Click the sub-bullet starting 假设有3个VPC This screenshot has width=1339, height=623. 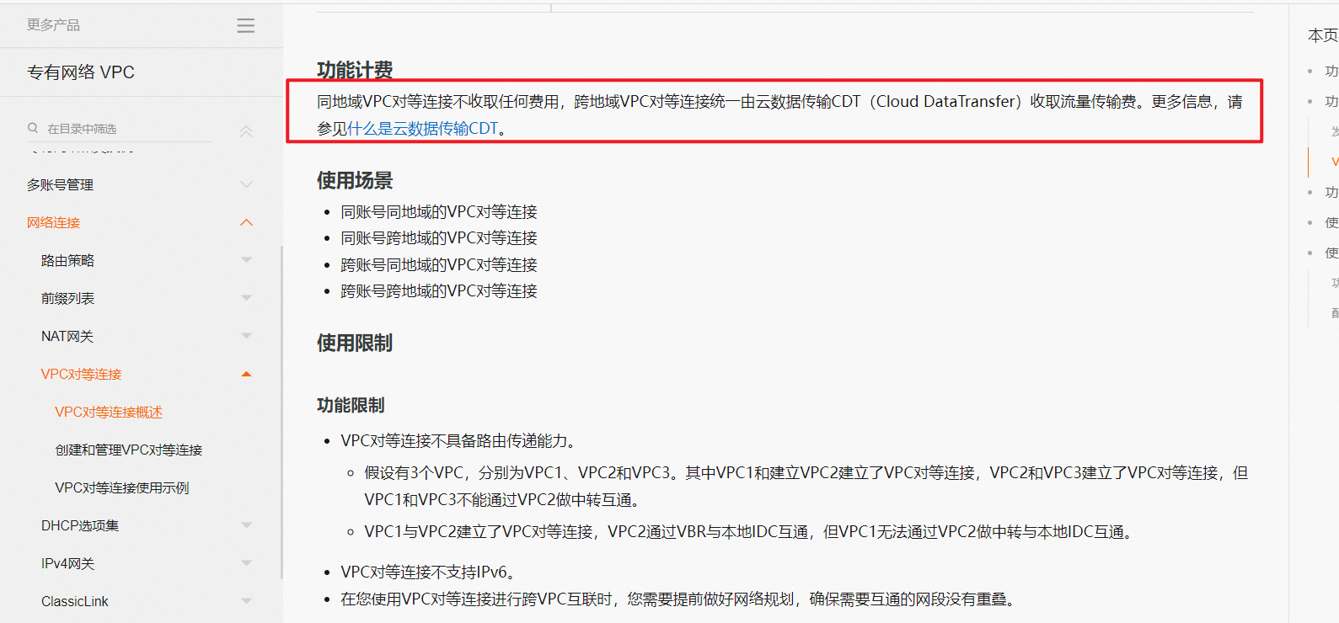(x=806, y=486)
